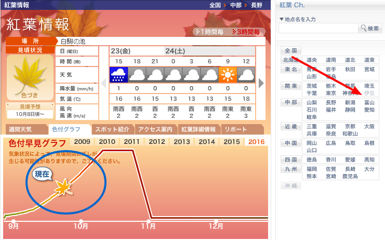The width and height of the screenshot is (385, 240).
Task: Click the 九州 region button
Action: pyautogui.click(x=291, y=169)
